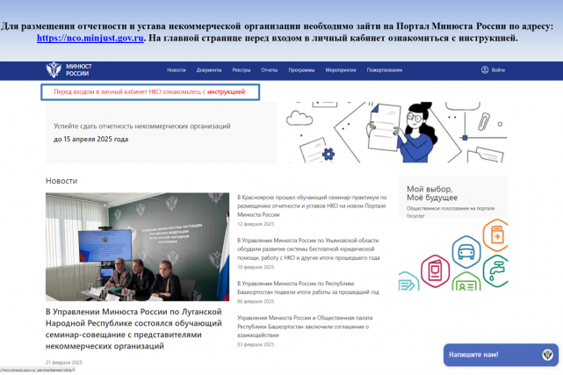Click the news photo of the seminar meeting

[x=137, y=247]
